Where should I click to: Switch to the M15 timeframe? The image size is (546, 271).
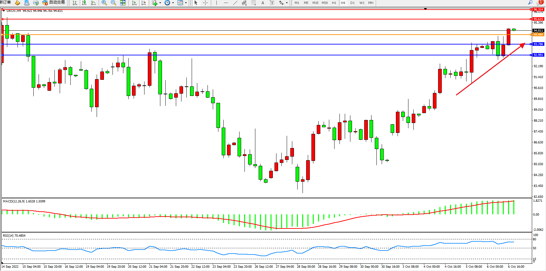pos(315,3)
